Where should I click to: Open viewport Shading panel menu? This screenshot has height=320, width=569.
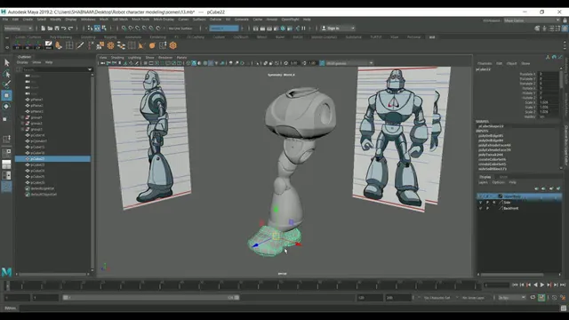117,57
